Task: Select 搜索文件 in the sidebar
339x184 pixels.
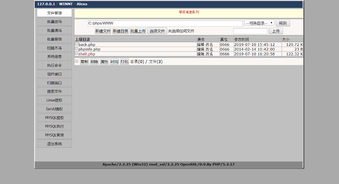Action: pyautogui.click(x=54, y=92)
